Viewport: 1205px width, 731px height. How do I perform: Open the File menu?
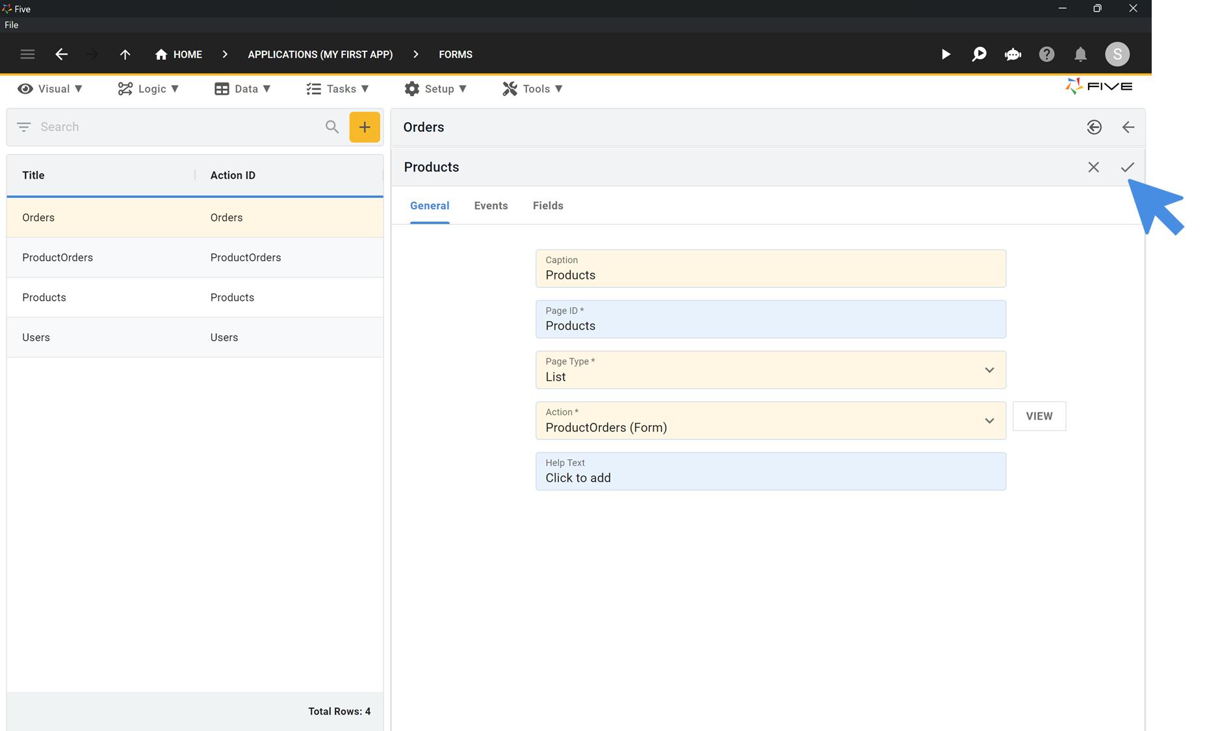[11, 25]
